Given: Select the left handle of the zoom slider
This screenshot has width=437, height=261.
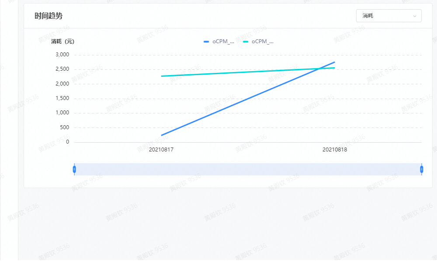Looking at the screenshot, I should [74, 169].
